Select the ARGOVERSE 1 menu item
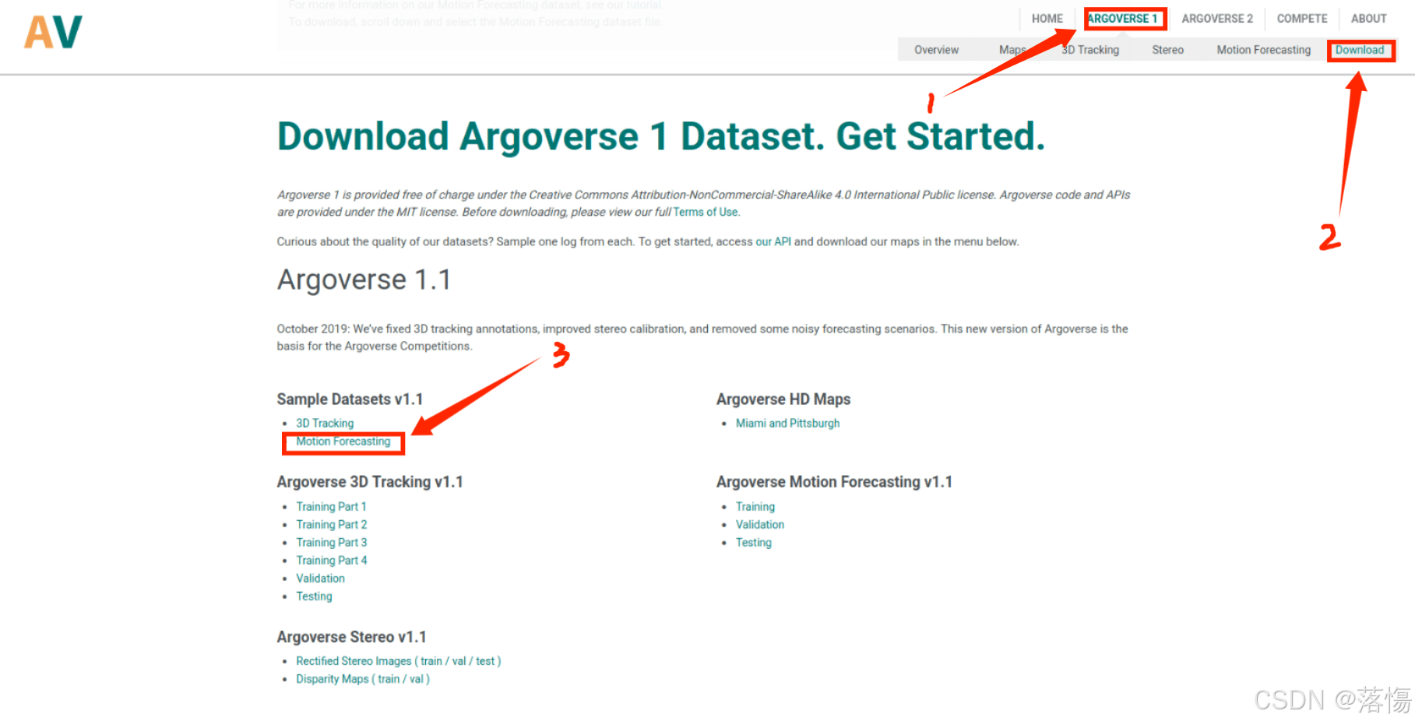The width and height of the screenshot is (1415, 725). [x=1122, y=19]
